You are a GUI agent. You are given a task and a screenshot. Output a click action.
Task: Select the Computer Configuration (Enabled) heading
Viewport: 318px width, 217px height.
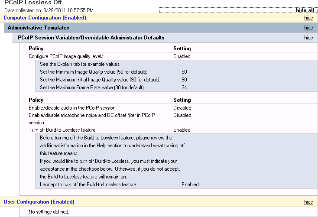click(45, 18)
